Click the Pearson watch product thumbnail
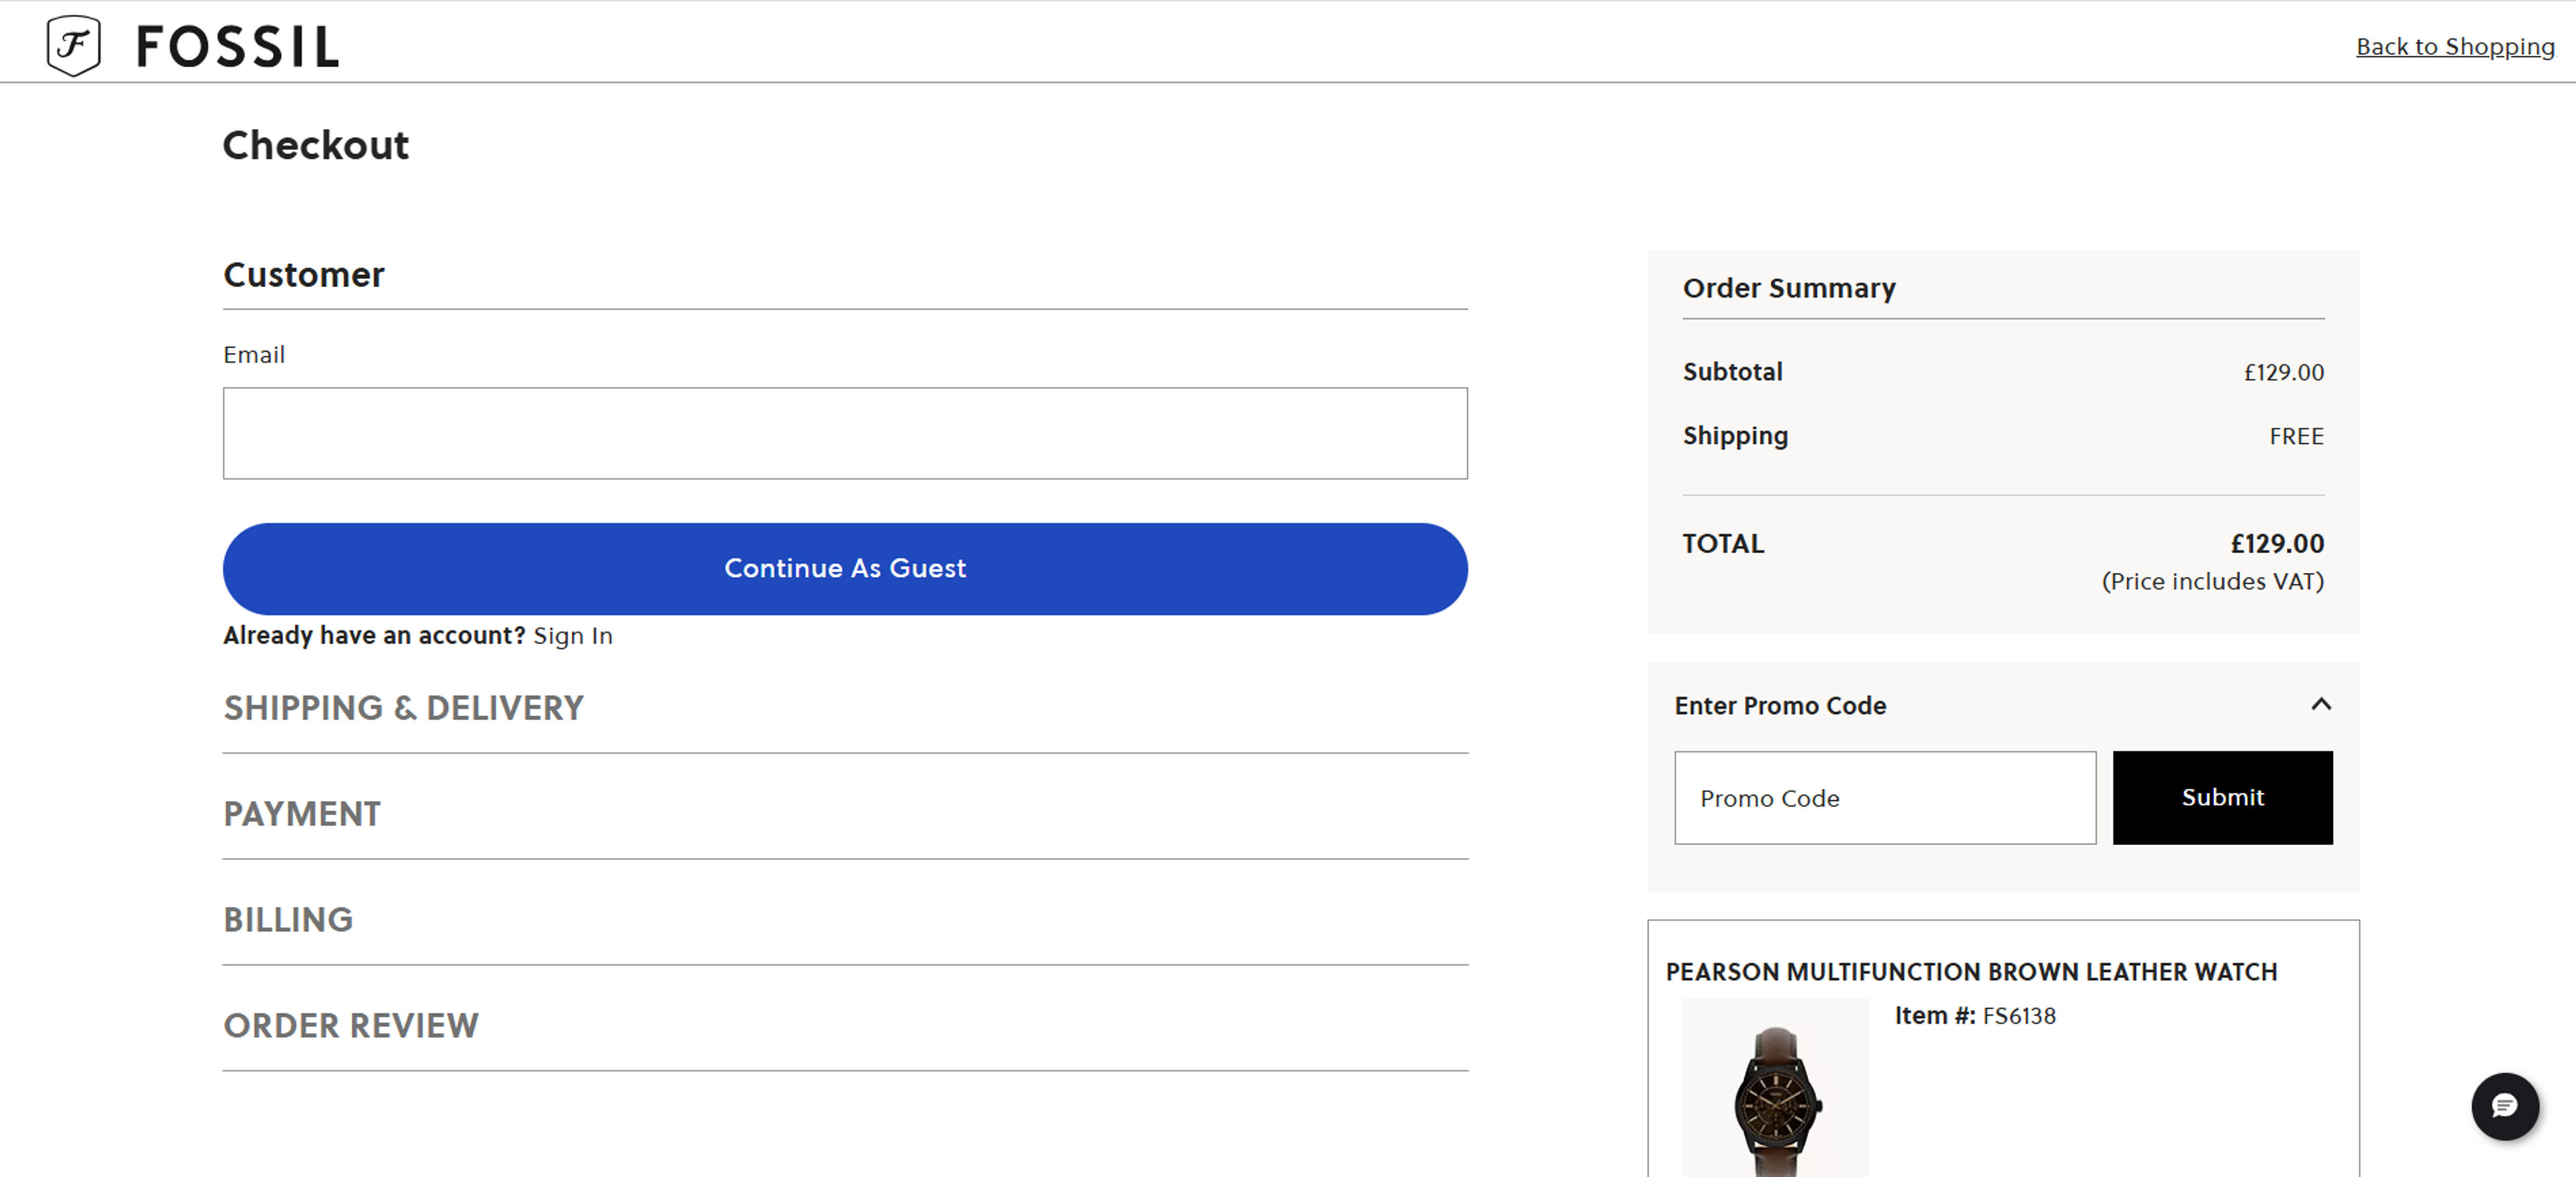This screenshot has height=1177, width=2576. tap(1775, 1088)
